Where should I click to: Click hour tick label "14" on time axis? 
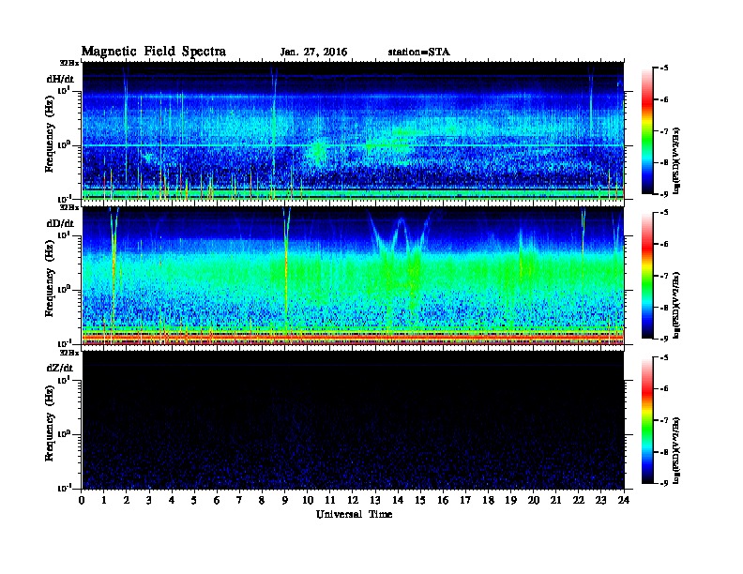point(398,501)
